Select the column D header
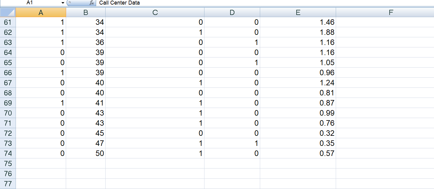This screenshot has width=434, height=189. tap(232, 13)
